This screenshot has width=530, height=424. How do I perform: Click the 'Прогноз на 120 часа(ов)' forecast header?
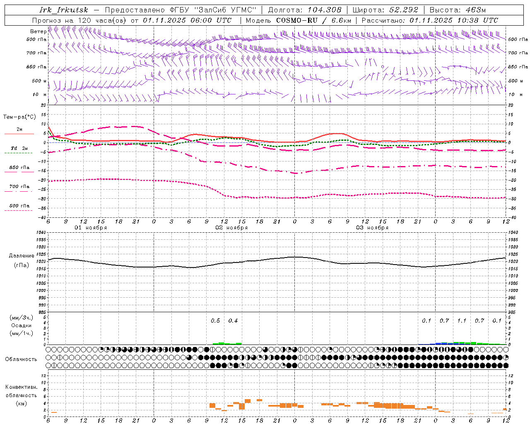[79, 20]
